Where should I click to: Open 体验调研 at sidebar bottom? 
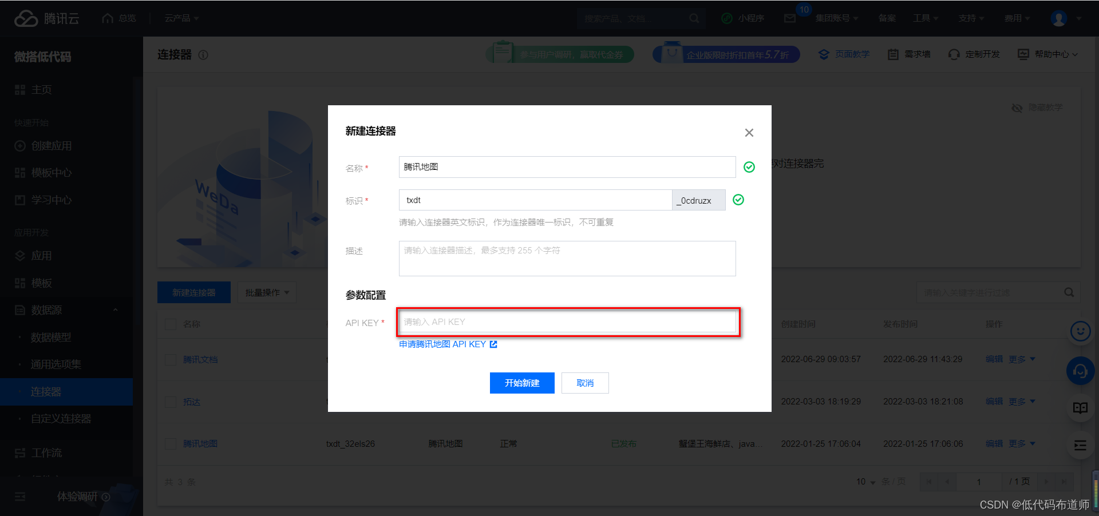83,497
